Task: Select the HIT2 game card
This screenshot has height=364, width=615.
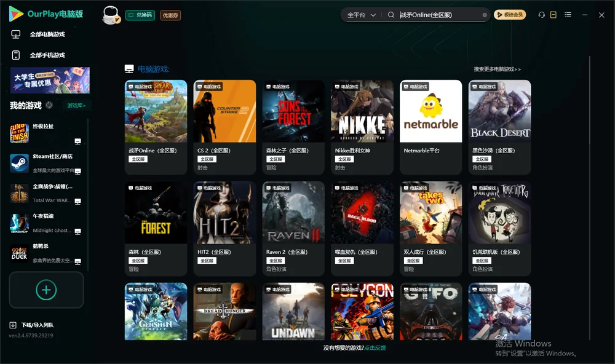Action: [224, 229]
